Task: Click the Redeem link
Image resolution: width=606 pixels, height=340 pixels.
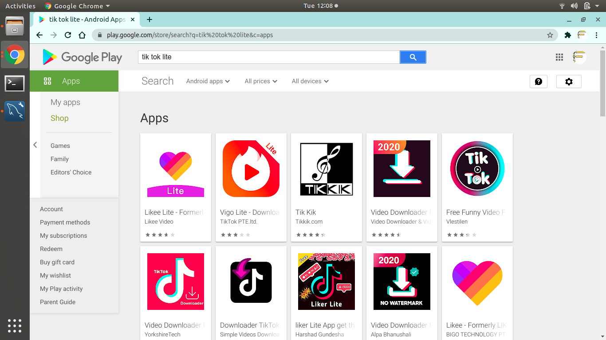Action: (x=51, y=249)
